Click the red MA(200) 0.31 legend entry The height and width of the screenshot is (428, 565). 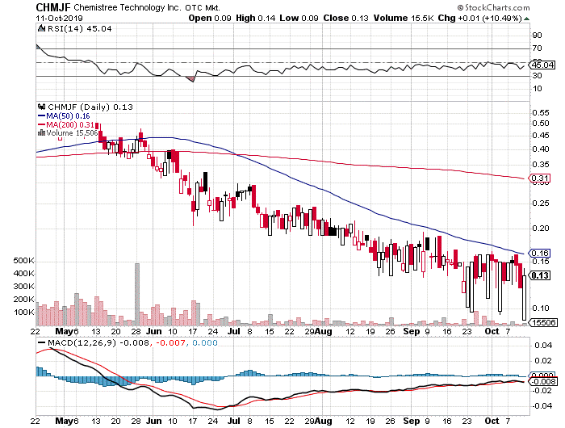66,124
